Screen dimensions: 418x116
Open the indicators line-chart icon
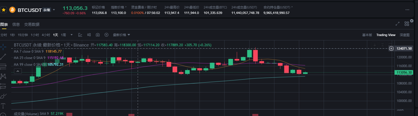click(x=80, y=35)
